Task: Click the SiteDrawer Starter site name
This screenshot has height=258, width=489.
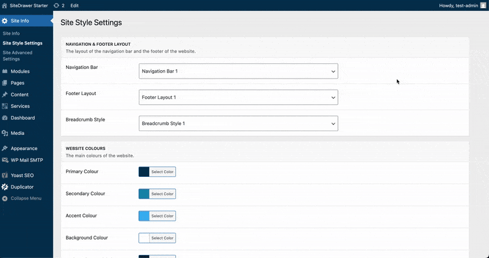Action: coord(29,5)
